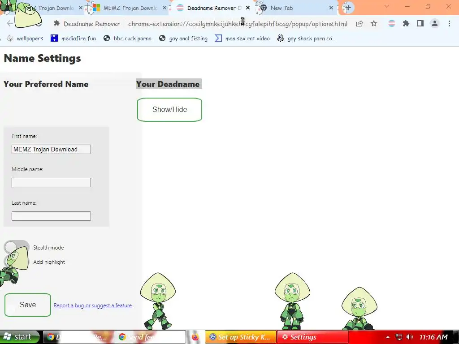This screenshot has height=344, width=459.
Task: Focus the Middle name input field
Action: 51,183
